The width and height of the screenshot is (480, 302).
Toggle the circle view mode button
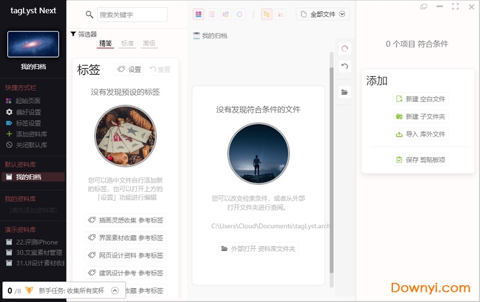click(239, 14)
